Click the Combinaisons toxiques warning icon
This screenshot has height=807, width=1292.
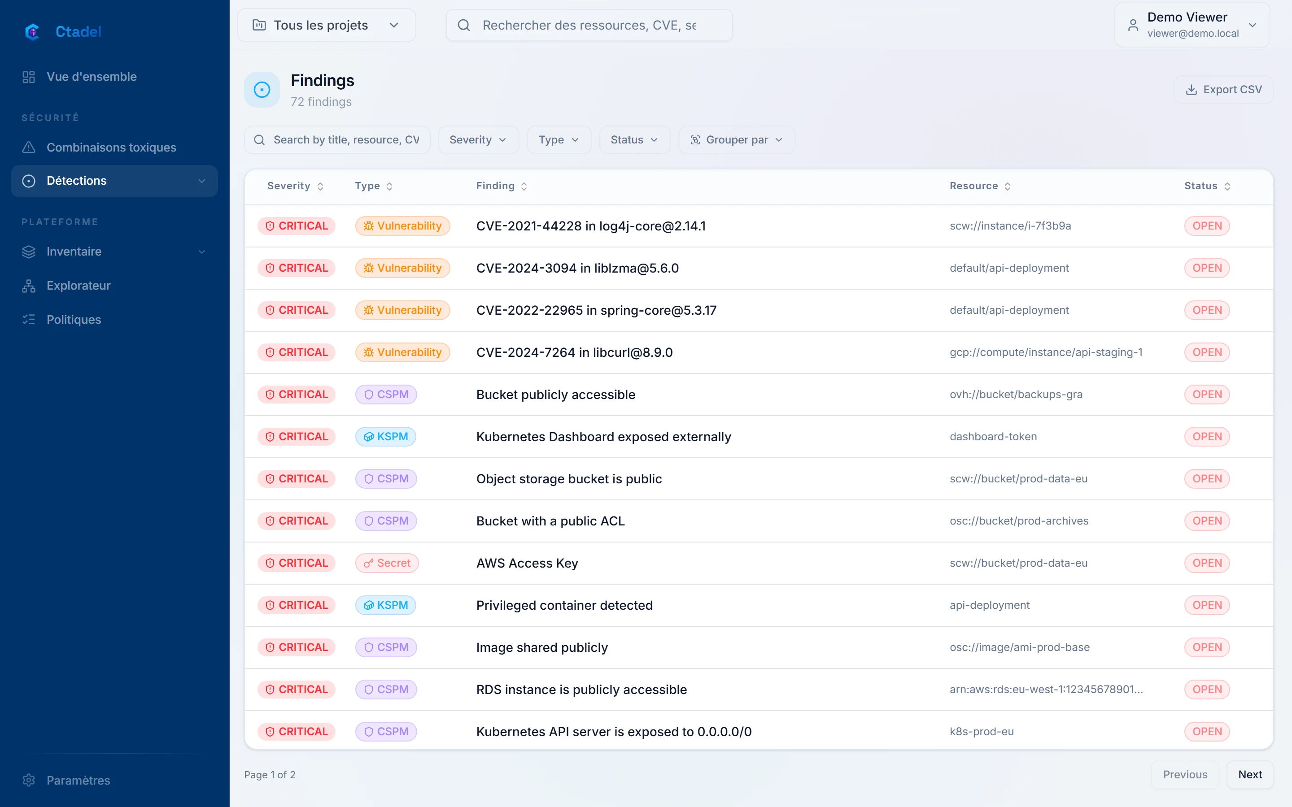click(29, 148)
